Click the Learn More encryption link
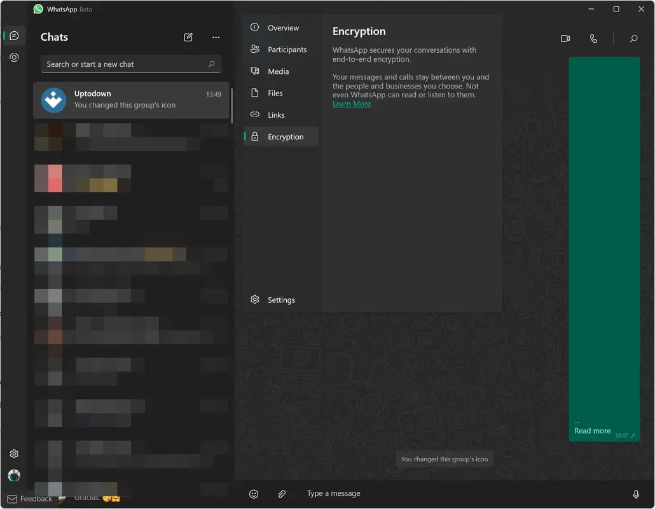655x509 pixels. point(351,104)
